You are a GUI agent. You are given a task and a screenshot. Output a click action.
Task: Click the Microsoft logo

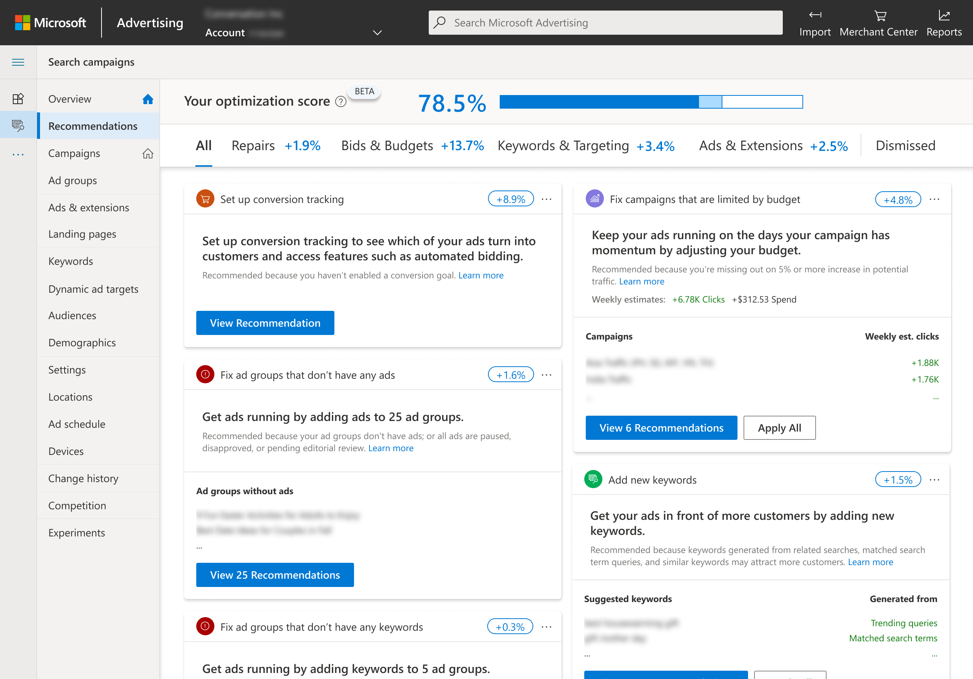(x=51, y=23)
